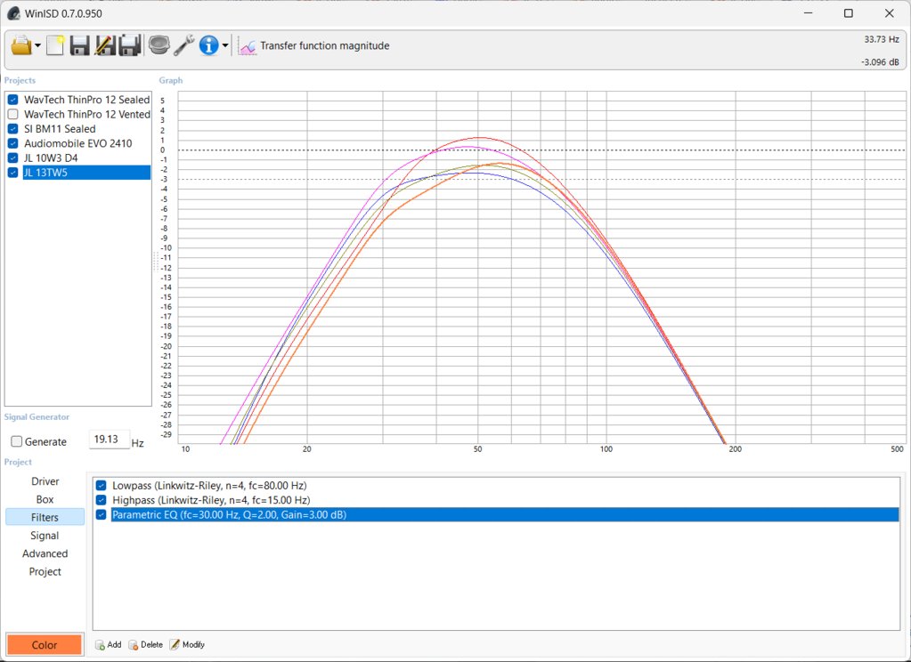The width and height of the screenshot is (911, 662).
Task: Toggle the Highpass Linkwitz-Riley filter checkbox
Action: tap(102, 500)
